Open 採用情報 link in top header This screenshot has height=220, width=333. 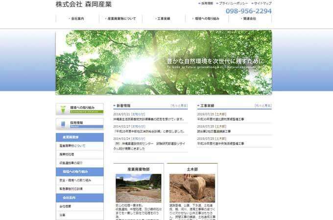(207, 3)
